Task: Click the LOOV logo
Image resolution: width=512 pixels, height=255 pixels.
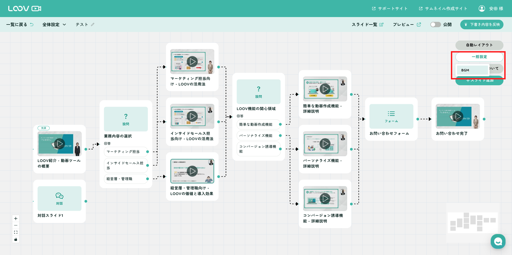Action: 25,9
